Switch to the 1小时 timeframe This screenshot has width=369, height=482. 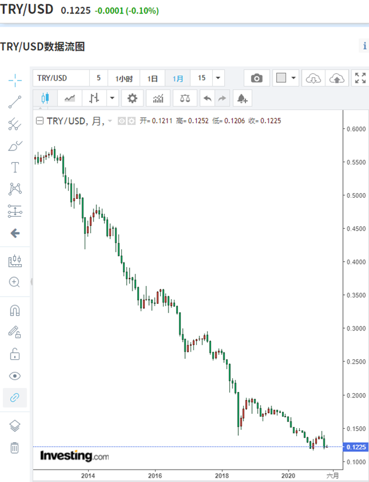[124, 78]
